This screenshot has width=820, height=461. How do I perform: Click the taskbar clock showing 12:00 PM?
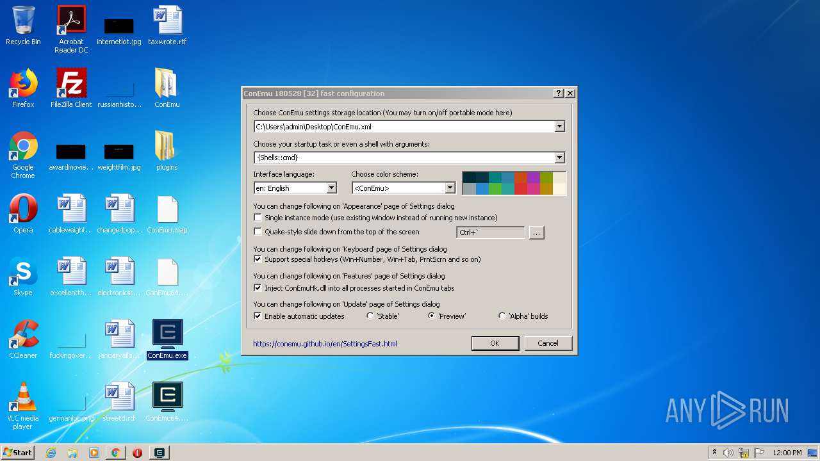pos(787,453)
